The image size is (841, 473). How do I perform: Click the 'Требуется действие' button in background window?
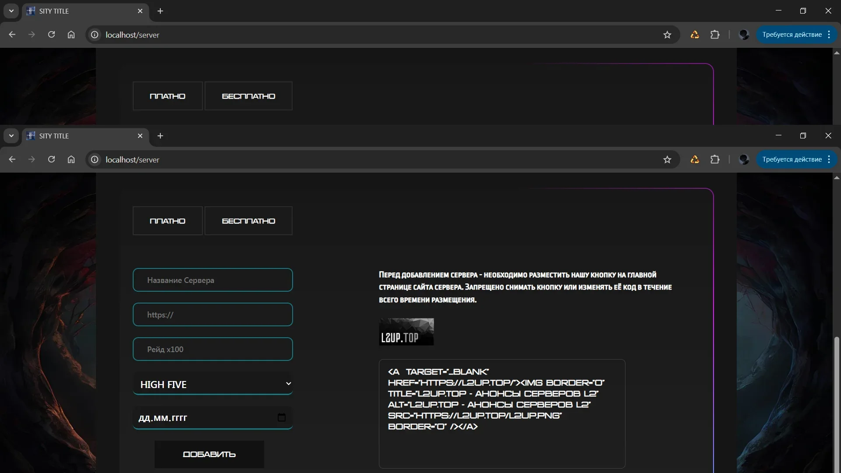[x=792, y=35]
